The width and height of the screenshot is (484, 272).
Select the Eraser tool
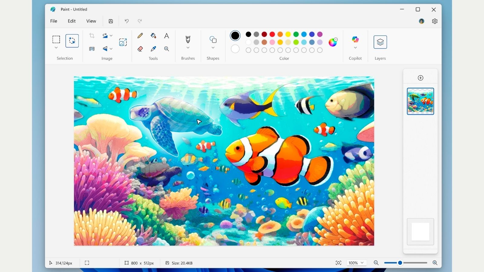(140, 49)
